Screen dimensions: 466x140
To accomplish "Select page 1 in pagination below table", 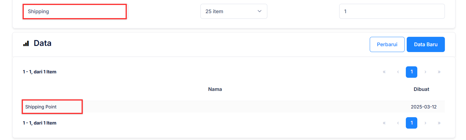I will coord(411,123).
